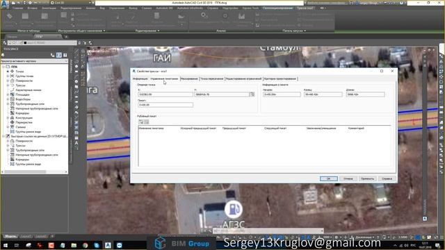Collapse the ПП6 drawing node
The image size is (445, 250).
pyautogui.click(x=3, y=67)
